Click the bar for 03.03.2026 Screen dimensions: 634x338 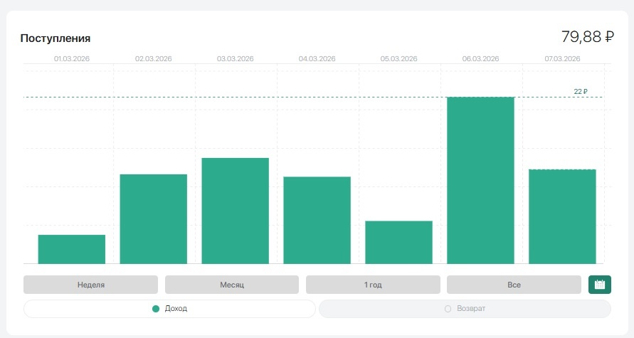point(236,211)
